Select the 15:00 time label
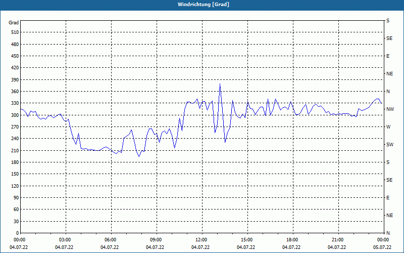 [x=246, y=240]
